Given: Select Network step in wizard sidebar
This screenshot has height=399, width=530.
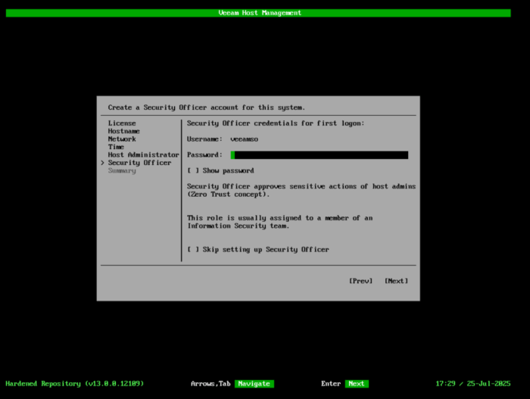Looking at the screenshot, I should pos(122,139).
